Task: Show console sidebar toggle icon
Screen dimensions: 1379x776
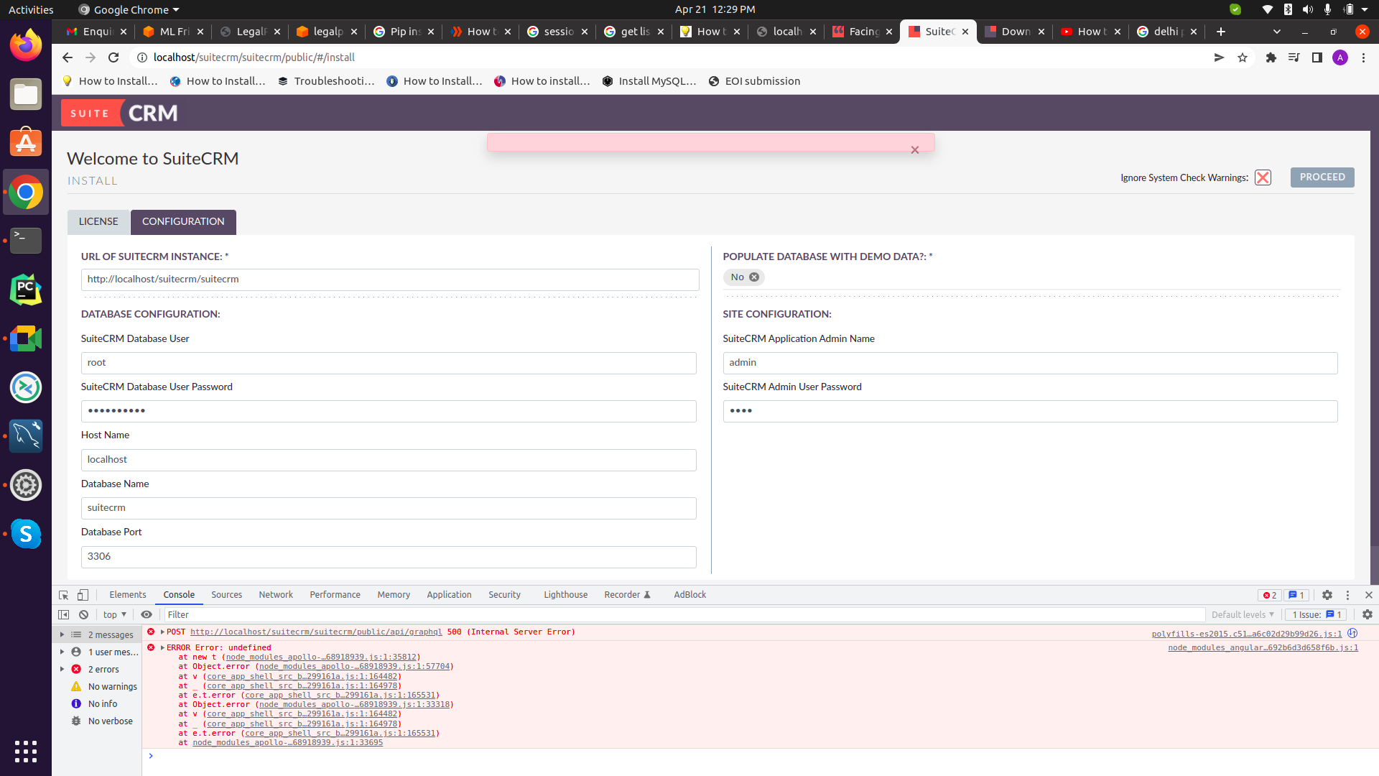Action: coord(64,615)
